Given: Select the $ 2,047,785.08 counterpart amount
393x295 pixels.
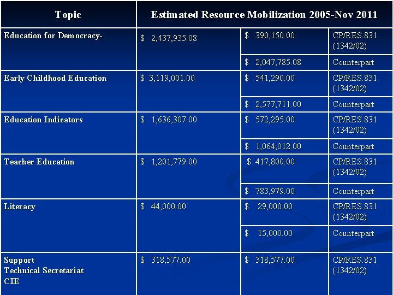Looking at the screenshot, I should 284,62.
